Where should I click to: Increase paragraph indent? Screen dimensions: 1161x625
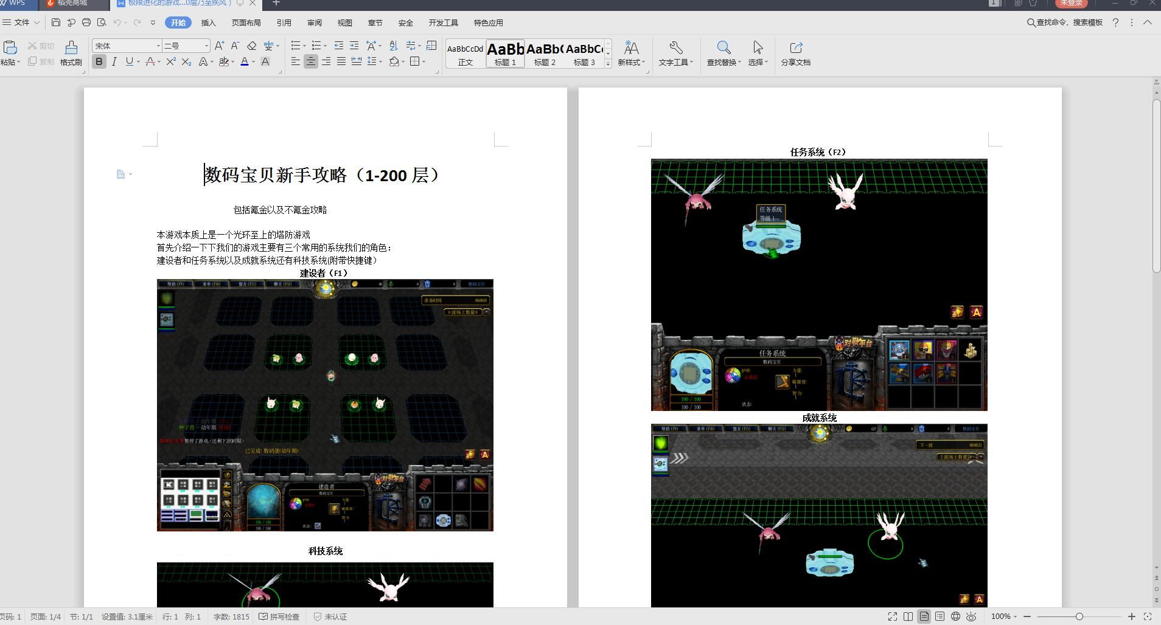(x=354, y=46)
